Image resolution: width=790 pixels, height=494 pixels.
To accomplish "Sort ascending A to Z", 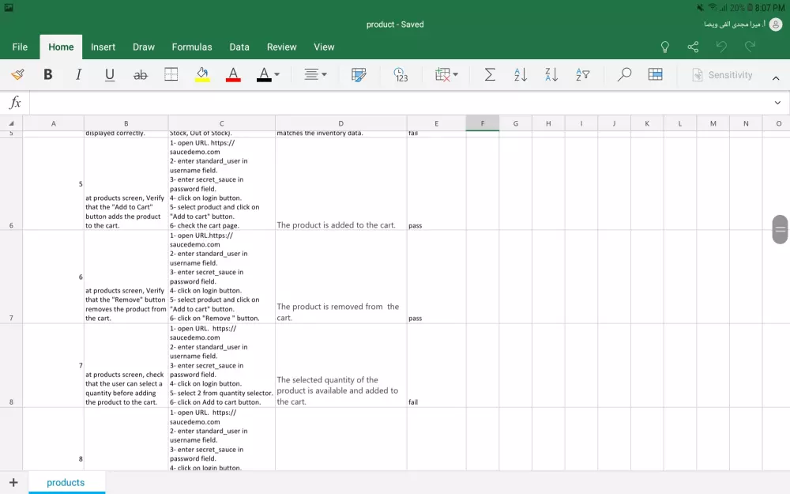I will click(x=521, y=75).
